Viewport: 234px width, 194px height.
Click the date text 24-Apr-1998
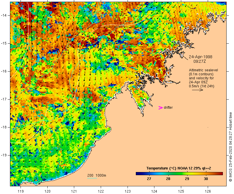[x=200, y=57]
